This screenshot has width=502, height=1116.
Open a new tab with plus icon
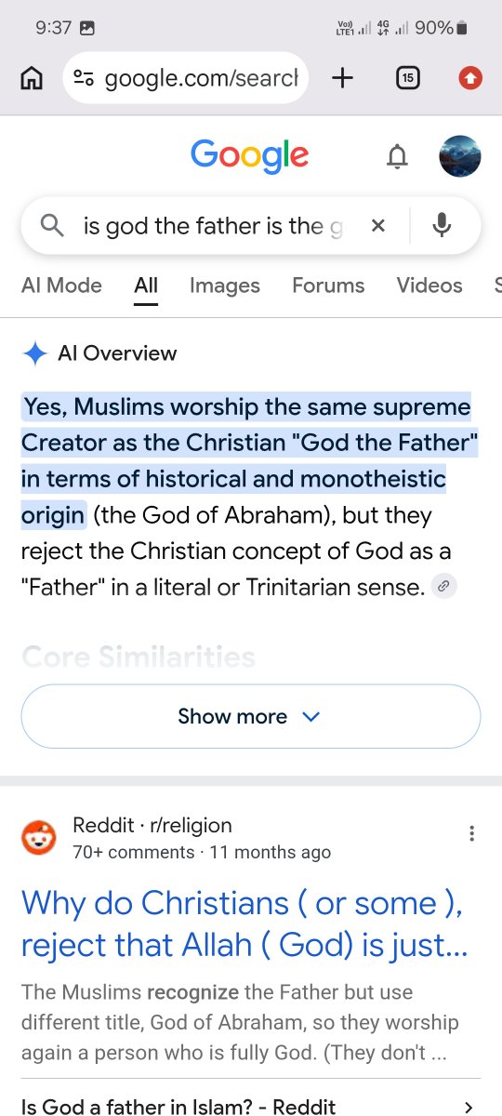(342, 78)
